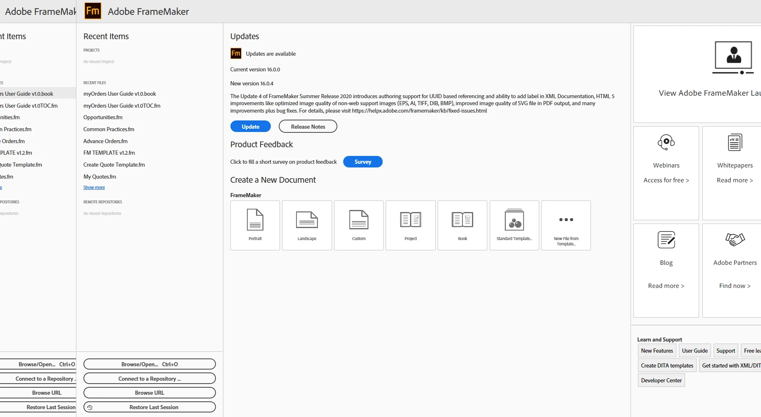Click the Adobe Partners label
761x417 pixels.
735,263
